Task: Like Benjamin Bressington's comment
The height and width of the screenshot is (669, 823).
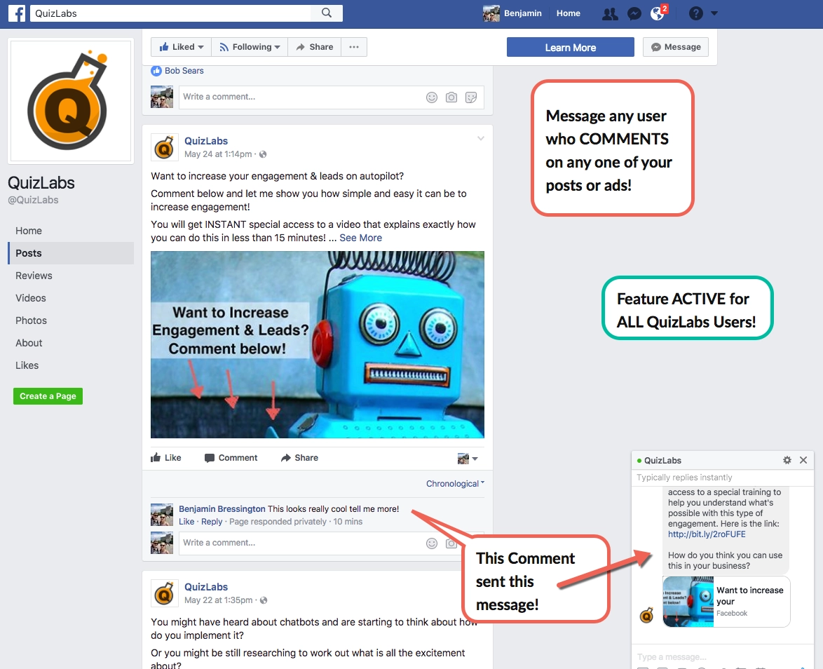Action: pos(186,522)
